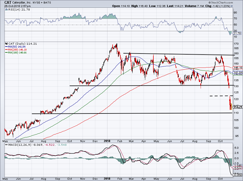This screenshot has height=181, width=243.
Task: Click the 90 RSI axis label
Action: (x=235, y=12)
